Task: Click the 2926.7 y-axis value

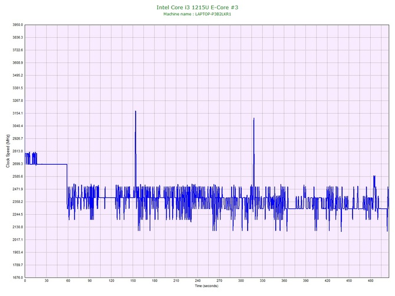Action: (x=18, y=138)
